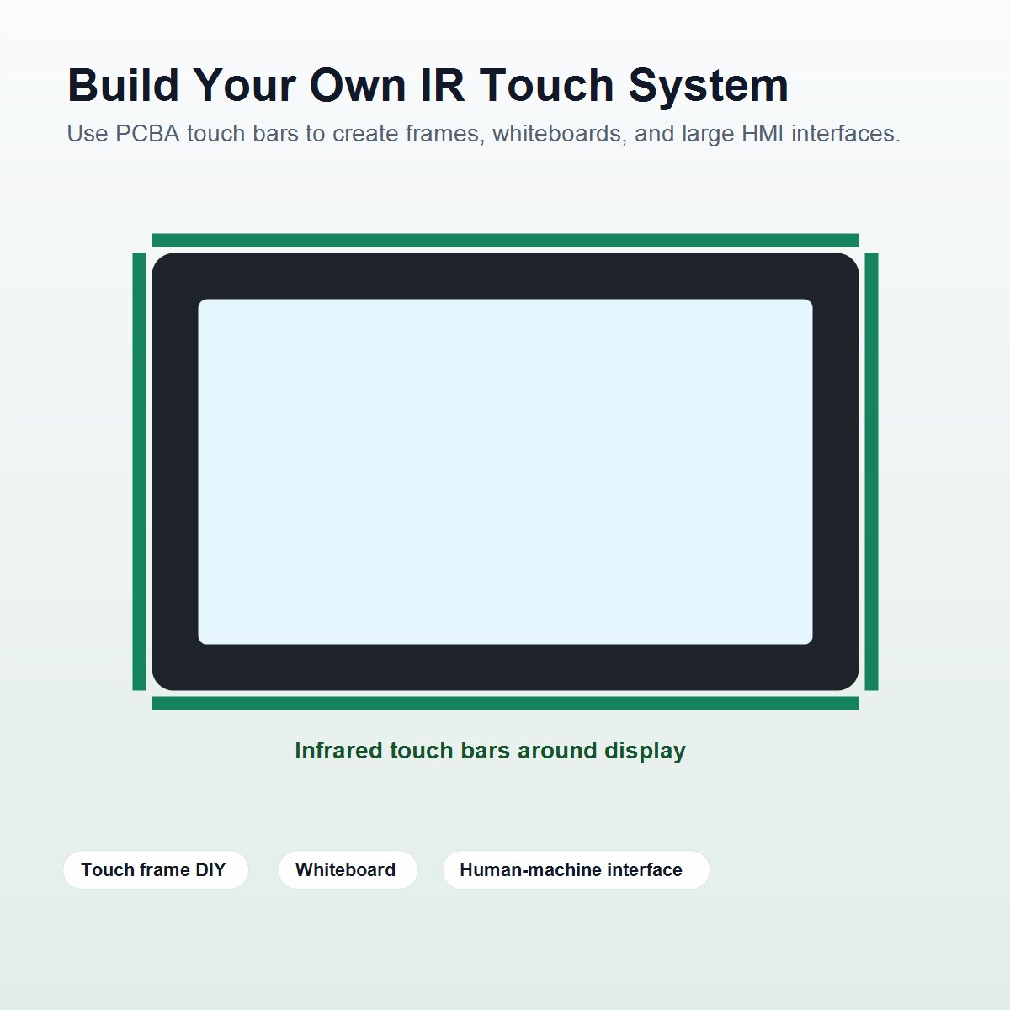The height and width of the screenshot is (1010, 1010).
Task: Click the bottom green infrared touch bar
Action: pos(505,703)
